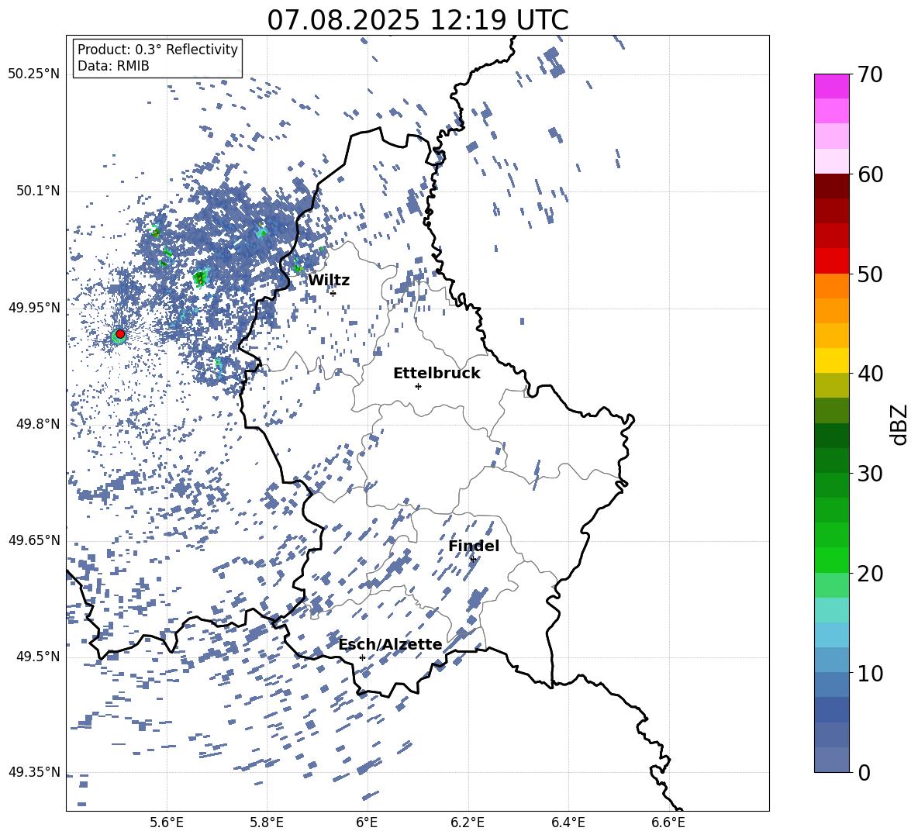The image size is (918, 838).
Task: Click the pale pink colorbar band above 60
Action: pos(831,161)
